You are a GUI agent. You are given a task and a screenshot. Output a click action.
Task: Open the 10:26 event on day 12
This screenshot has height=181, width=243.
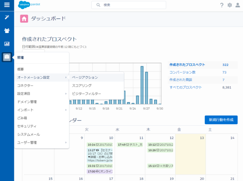coord(160,150)
